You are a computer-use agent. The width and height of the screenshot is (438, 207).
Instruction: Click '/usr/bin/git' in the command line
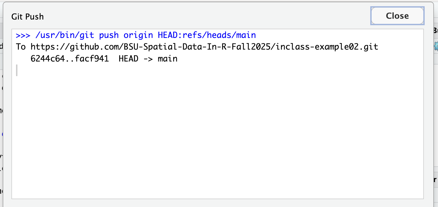click(x=65, y=35)
